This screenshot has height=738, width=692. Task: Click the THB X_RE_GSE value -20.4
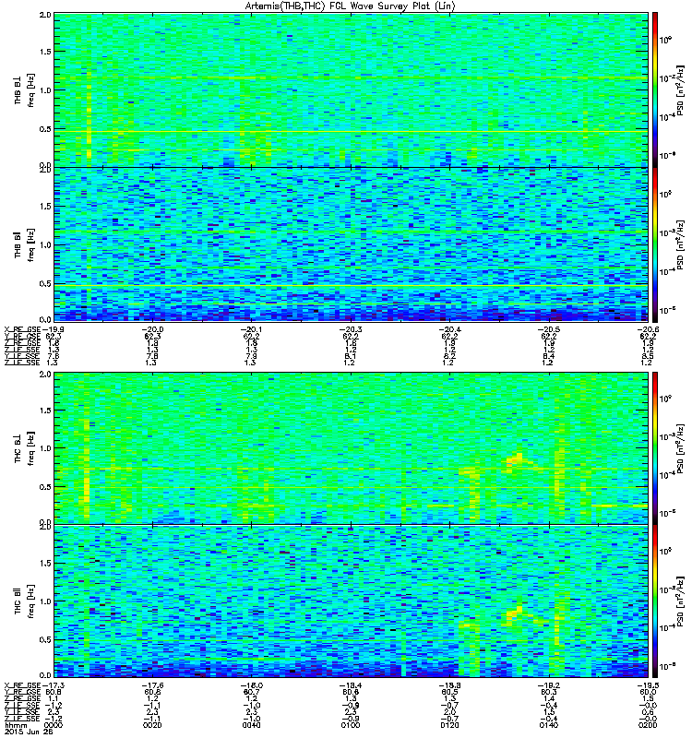[x=449, y=329]
